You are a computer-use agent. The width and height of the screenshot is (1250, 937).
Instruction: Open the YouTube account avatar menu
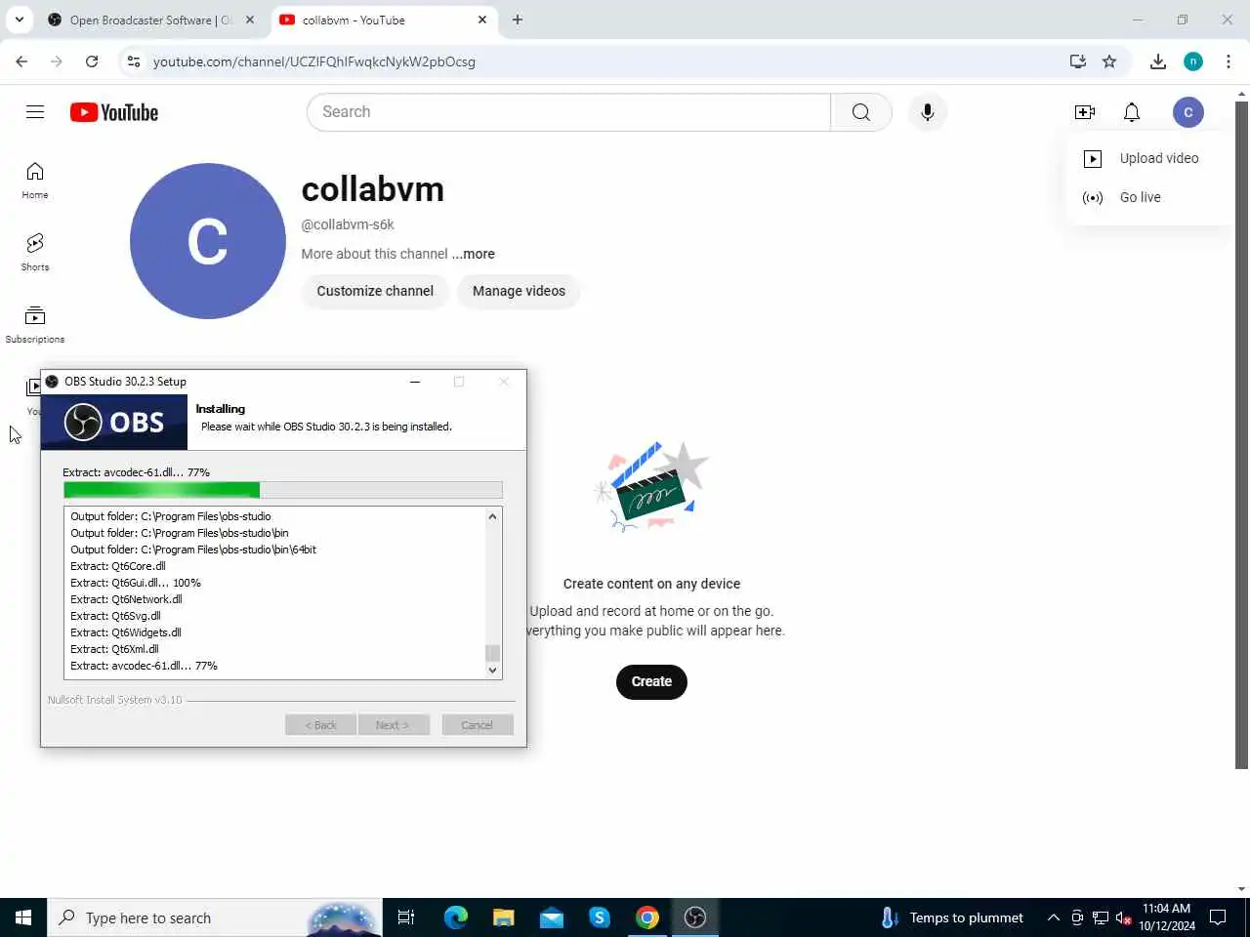(x=1188, y=112)
